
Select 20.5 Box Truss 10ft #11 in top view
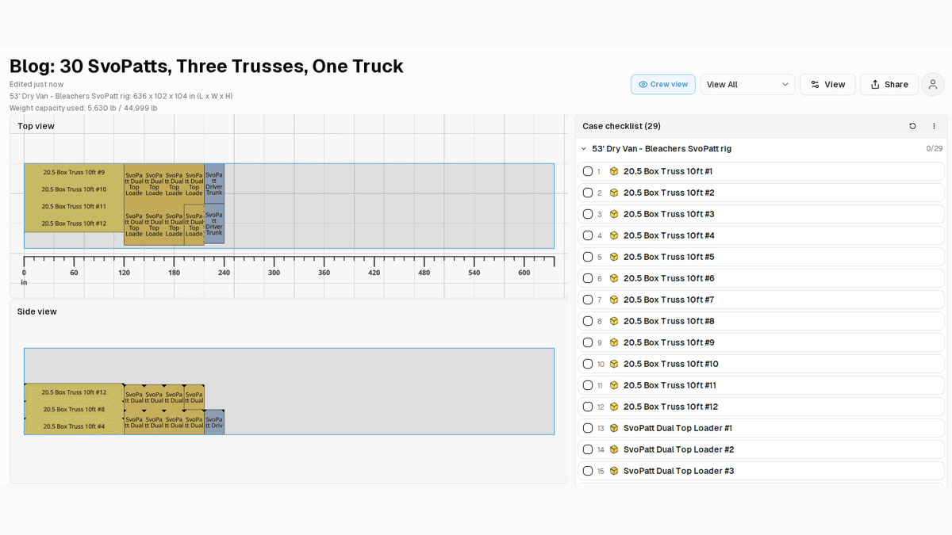click(x=74, y=206)
